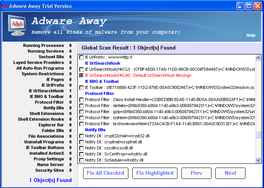Check the Protocol Filter gzip checkbox
264x188 pixels.
coord(82,112)
